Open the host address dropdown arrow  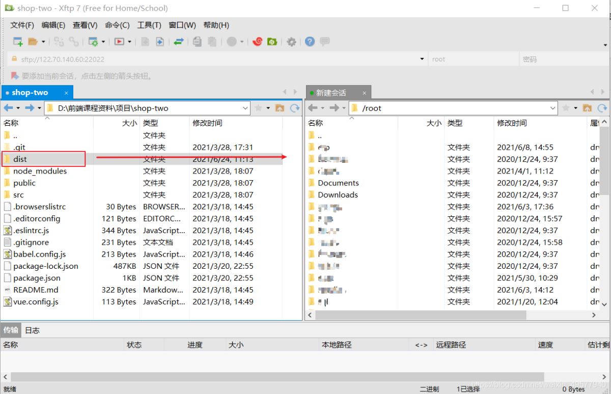tap(422, 59)
